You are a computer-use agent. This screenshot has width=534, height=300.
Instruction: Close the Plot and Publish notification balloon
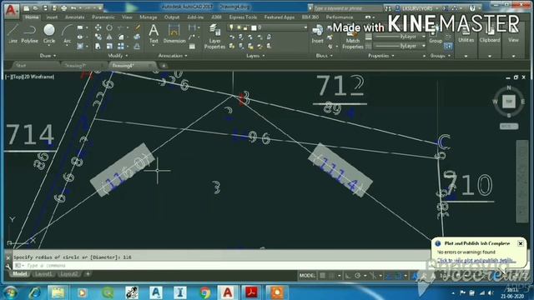click(x=521, y=243)
